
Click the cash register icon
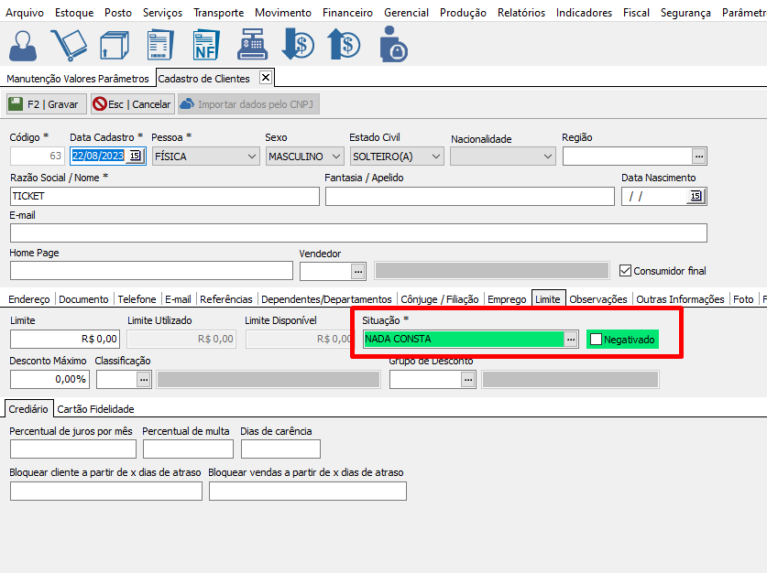(x=251, y=45)
